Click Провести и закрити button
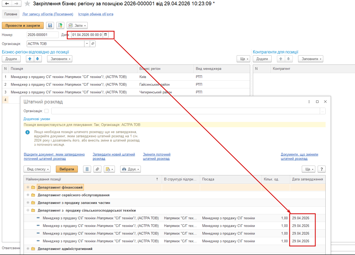The height and width of the screenshot is (255, 355). pyautogui.click(x=23, y=25)
